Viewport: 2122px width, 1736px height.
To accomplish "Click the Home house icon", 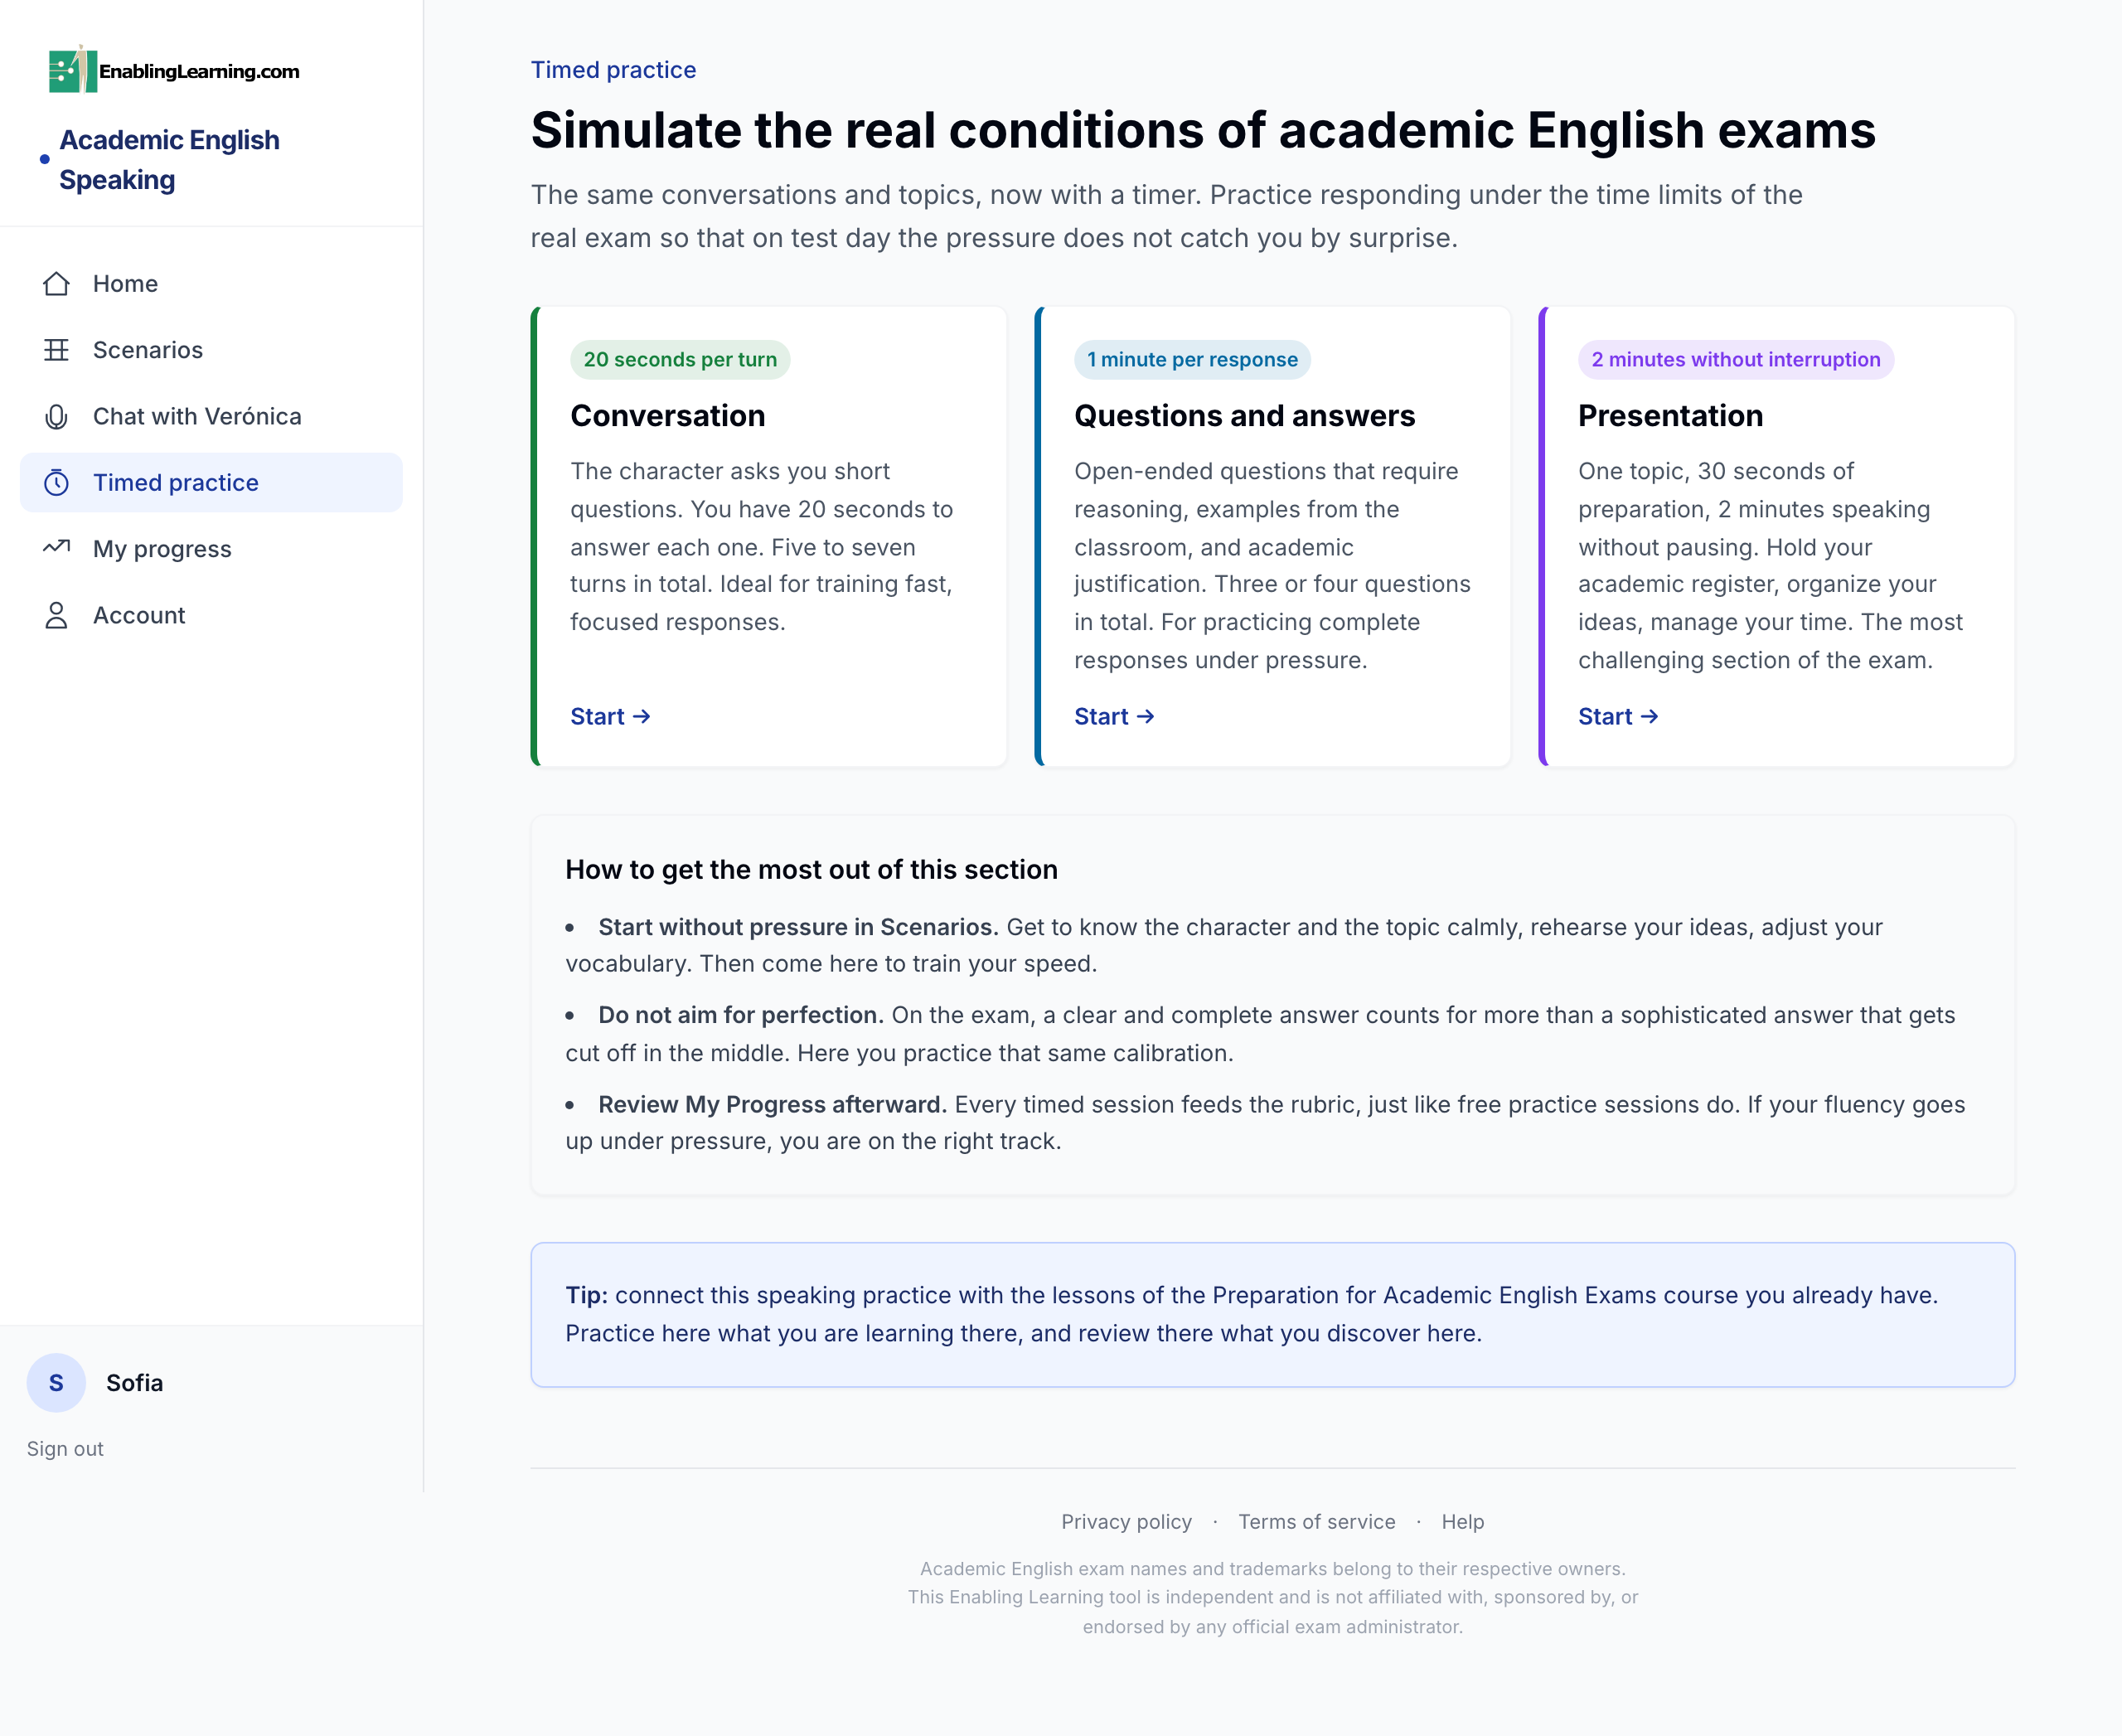I will pyautogui.click(x=56, y=284).
